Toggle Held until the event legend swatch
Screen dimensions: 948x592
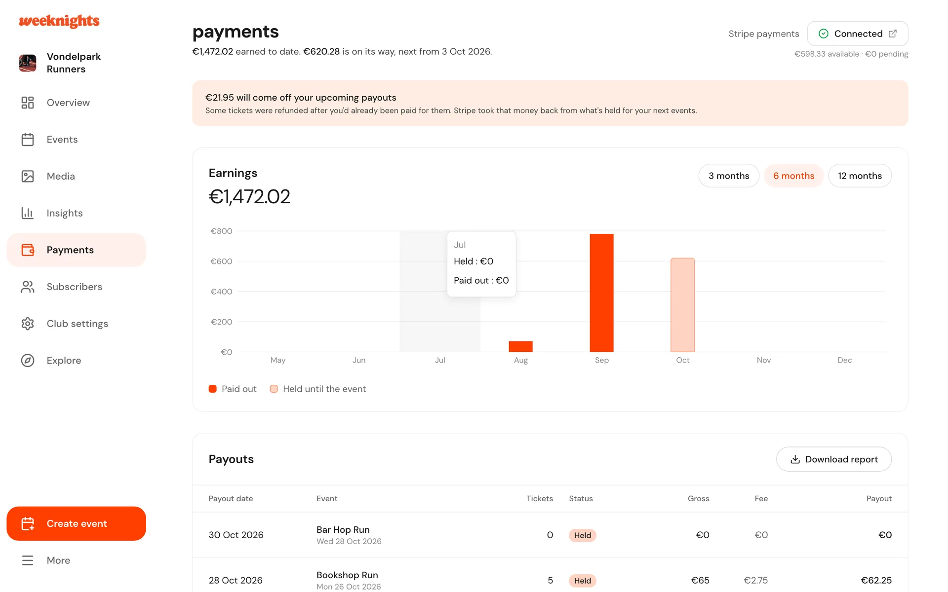[x=274, y=389]
